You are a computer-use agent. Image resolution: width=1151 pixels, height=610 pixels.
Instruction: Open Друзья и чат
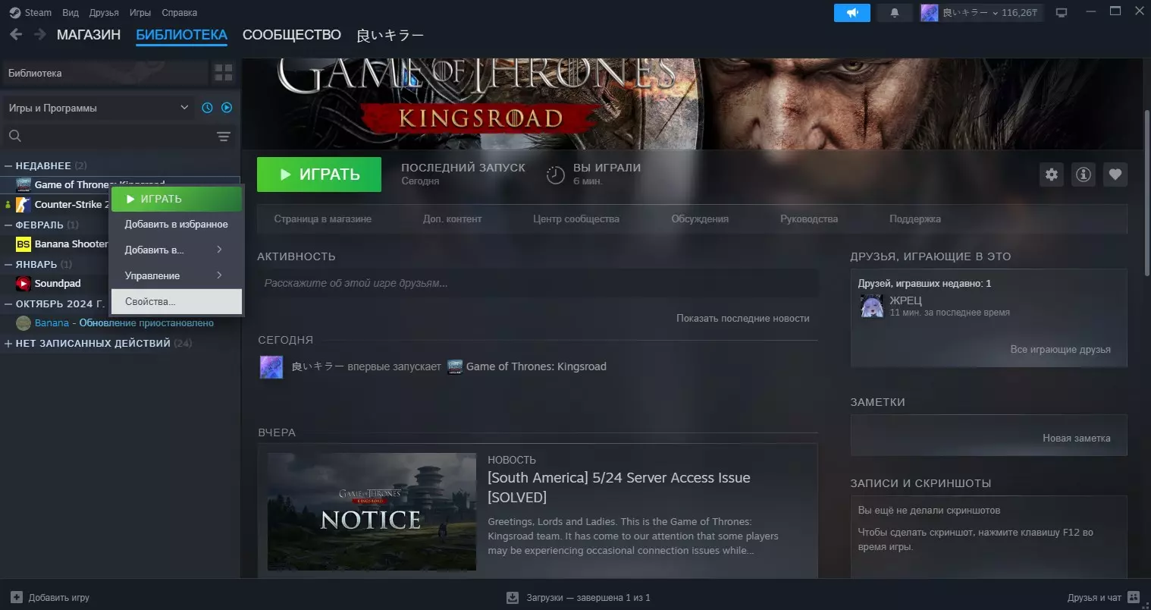click(x=1103, y=598)
